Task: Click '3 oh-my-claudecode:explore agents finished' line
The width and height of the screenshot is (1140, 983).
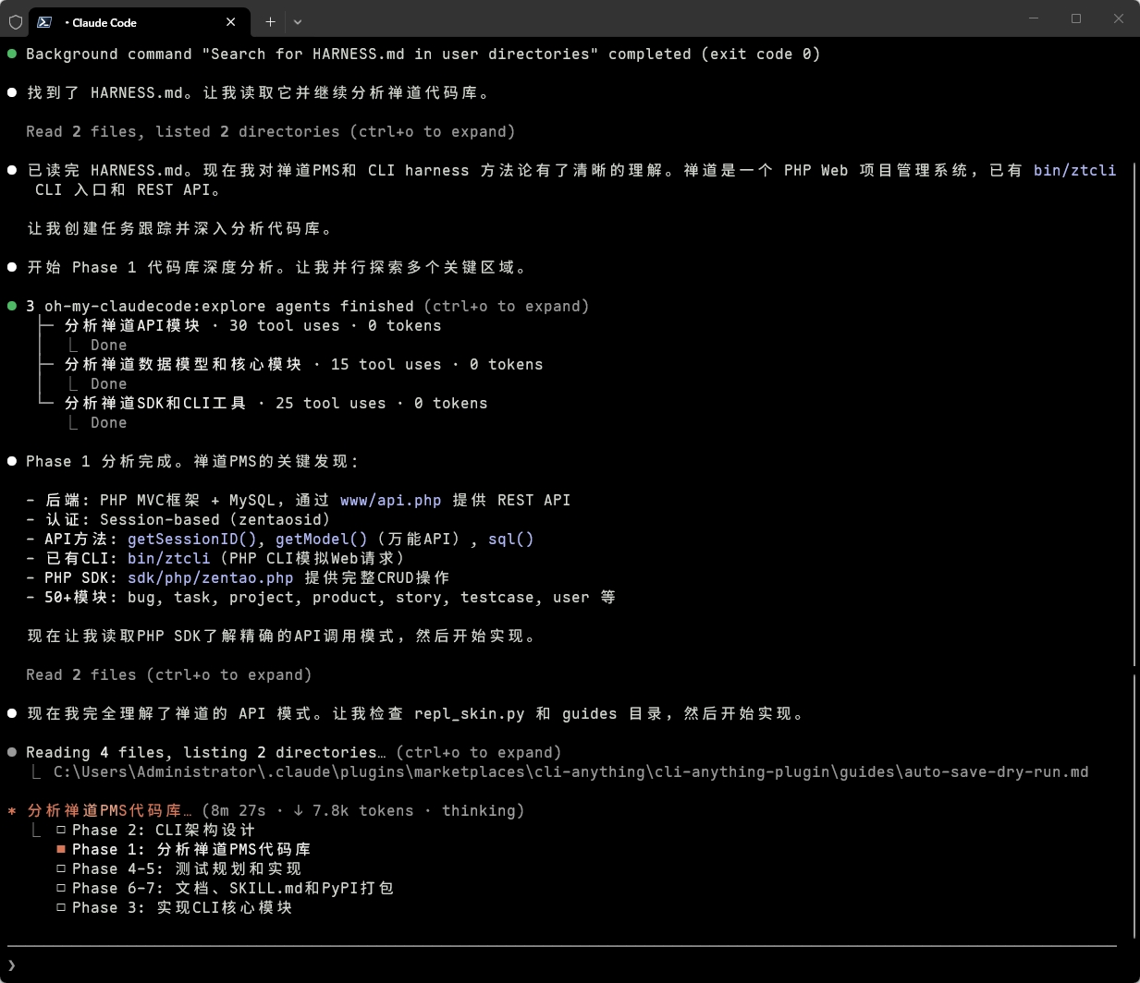Action: point(307,306)
